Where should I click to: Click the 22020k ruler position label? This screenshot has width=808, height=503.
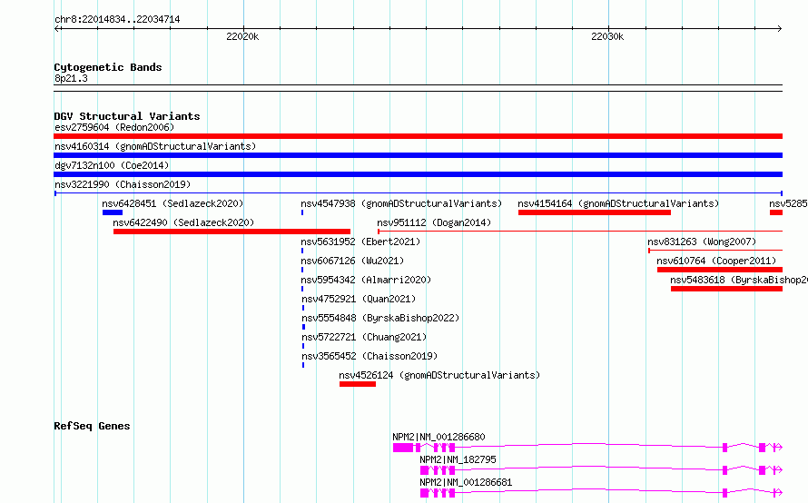[x=242, y=36]
